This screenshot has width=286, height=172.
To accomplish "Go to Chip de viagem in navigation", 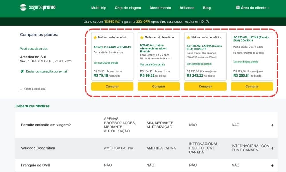I will coord(128,8).
